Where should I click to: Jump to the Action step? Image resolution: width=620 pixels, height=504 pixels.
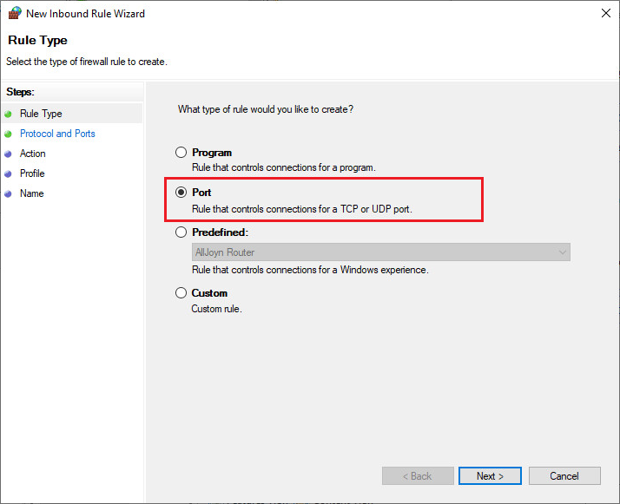point(33,154)
